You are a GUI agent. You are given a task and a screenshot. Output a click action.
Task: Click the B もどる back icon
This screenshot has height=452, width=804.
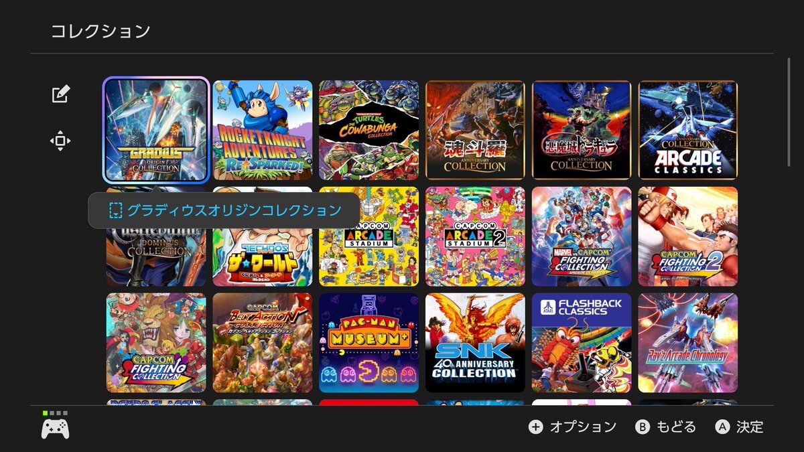pyautogui.click(x=643, y=427)
